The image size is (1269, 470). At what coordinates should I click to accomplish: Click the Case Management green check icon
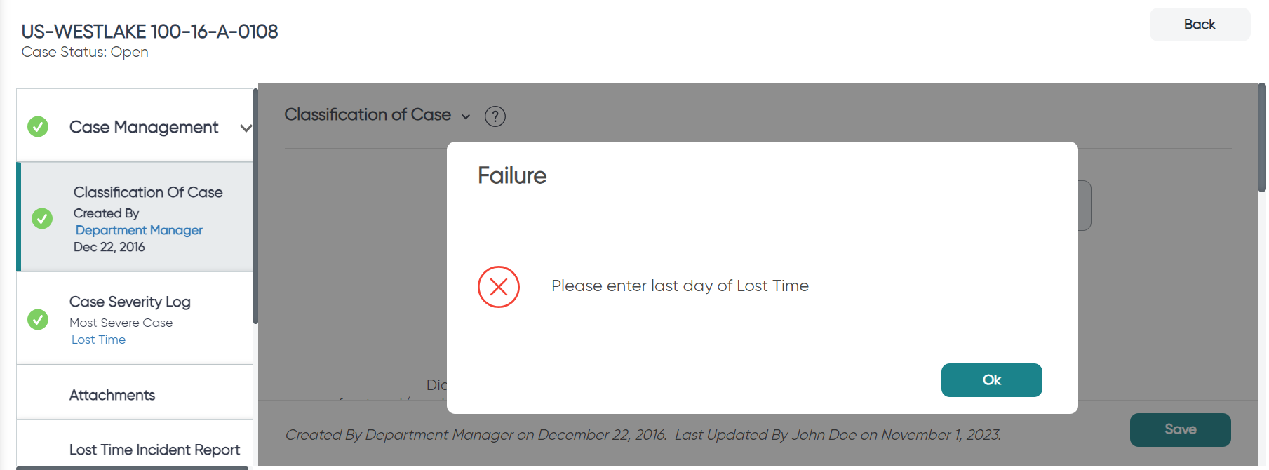[38, 127]
